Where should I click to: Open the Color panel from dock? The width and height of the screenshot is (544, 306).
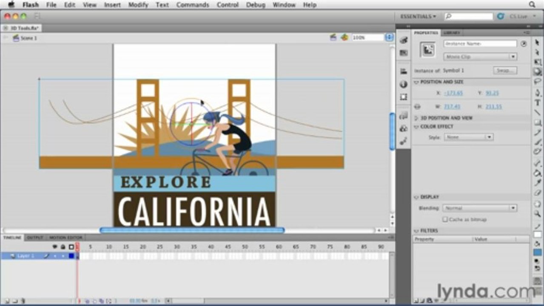404,40
